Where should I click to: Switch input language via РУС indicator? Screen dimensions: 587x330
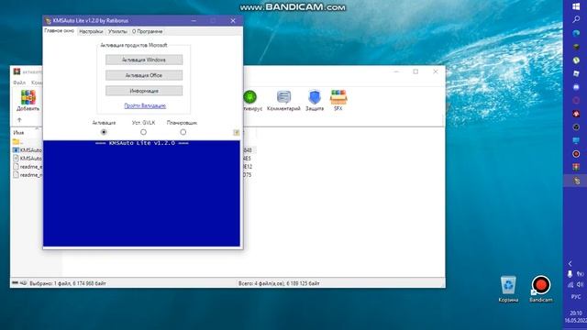point(576,297)
